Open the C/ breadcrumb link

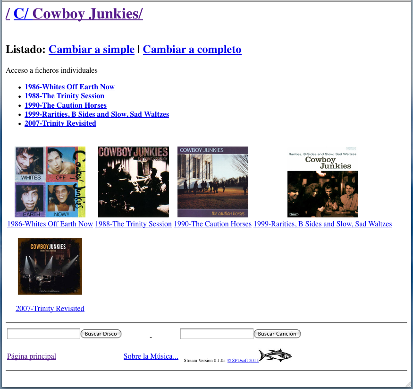[x=21, y=14]
